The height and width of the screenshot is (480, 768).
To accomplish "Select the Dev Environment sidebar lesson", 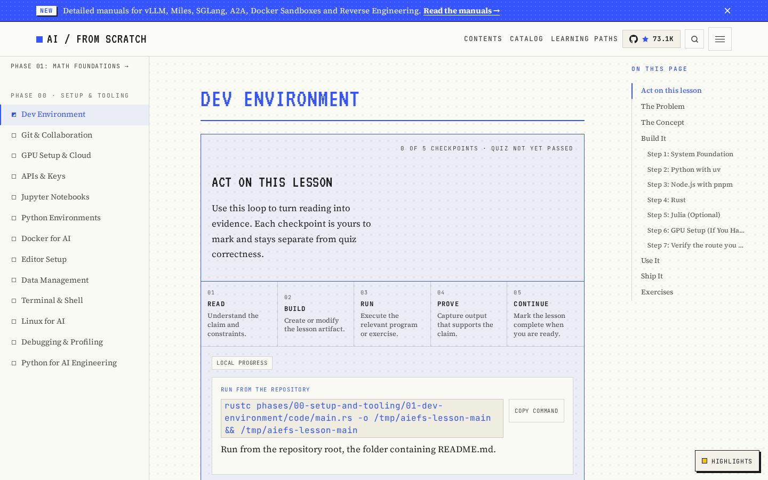I will tap(74, 115).
